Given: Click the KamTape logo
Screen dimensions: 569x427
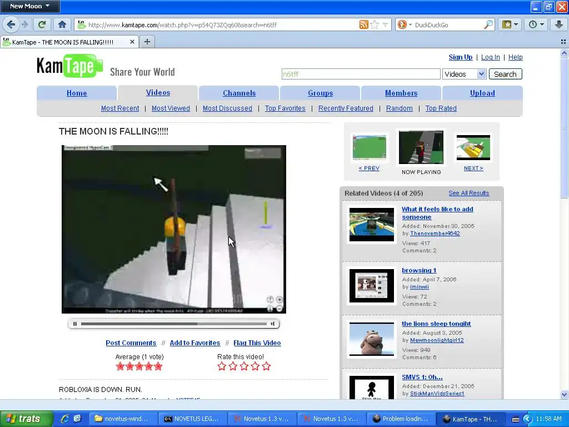Looking at the screenshot, I should tap(69, 66).
